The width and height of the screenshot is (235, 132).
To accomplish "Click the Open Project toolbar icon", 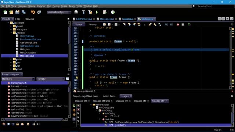I will point(17,12).
